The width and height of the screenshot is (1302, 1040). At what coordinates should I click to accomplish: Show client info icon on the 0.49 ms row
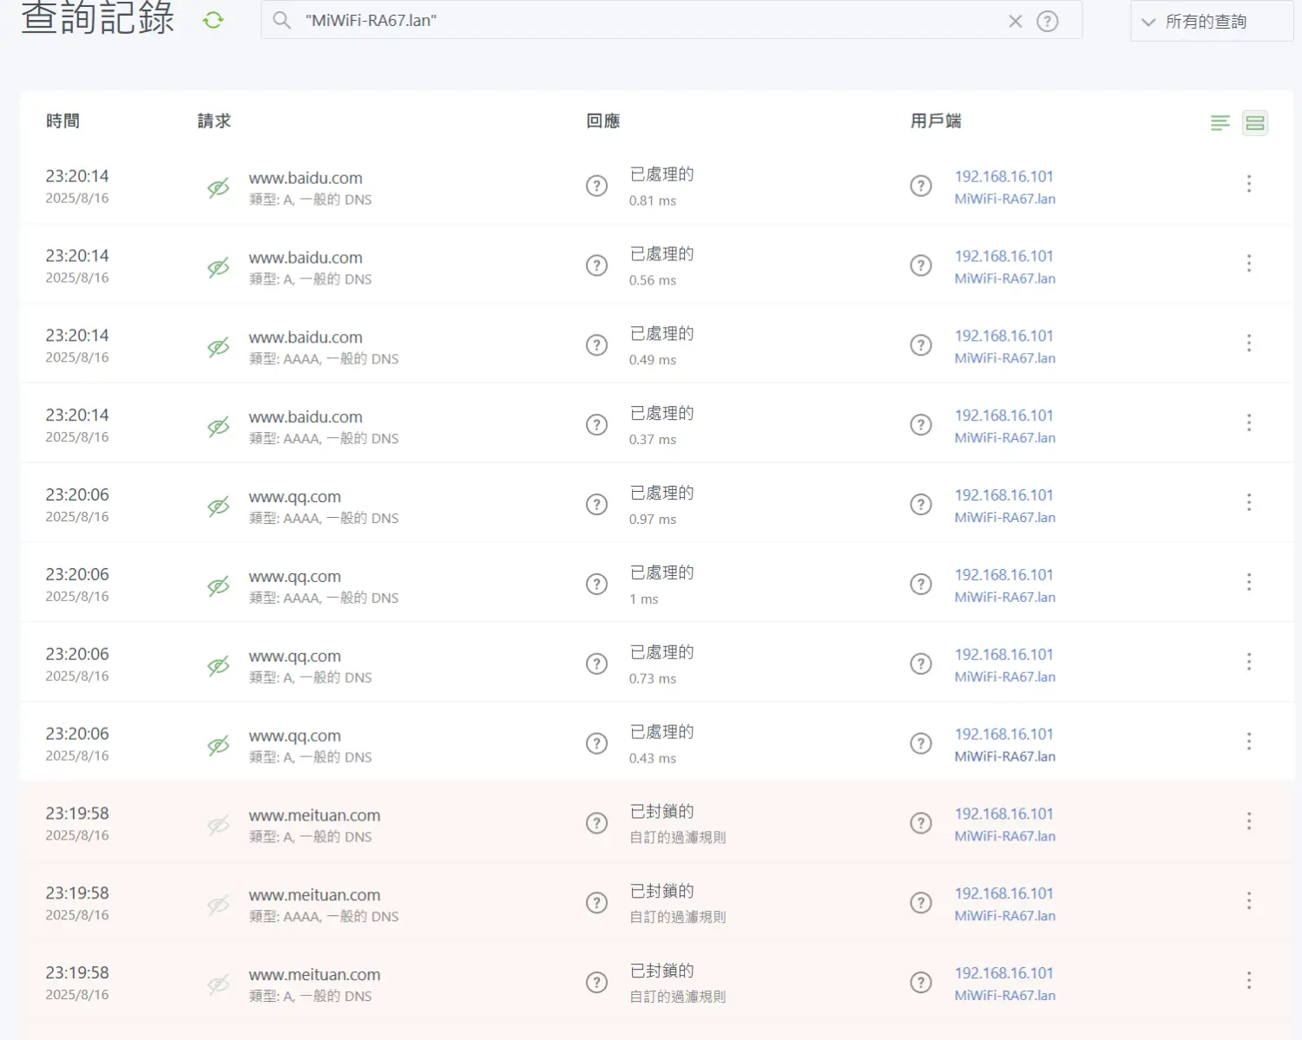(x=921, y=345)
